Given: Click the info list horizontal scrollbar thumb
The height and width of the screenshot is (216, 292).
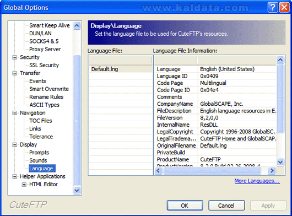Looking at the screenshot, I should click(212, 170).
